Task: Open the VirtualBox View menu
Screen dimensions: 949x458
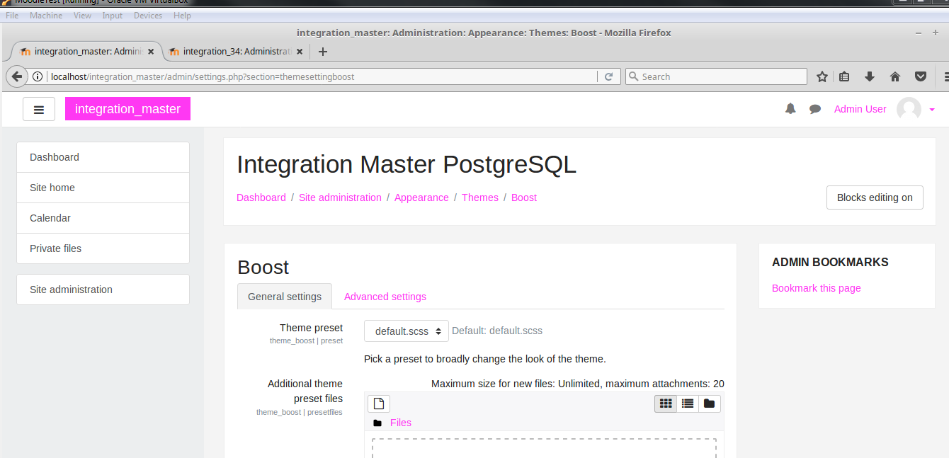Action: click(82, 16)
